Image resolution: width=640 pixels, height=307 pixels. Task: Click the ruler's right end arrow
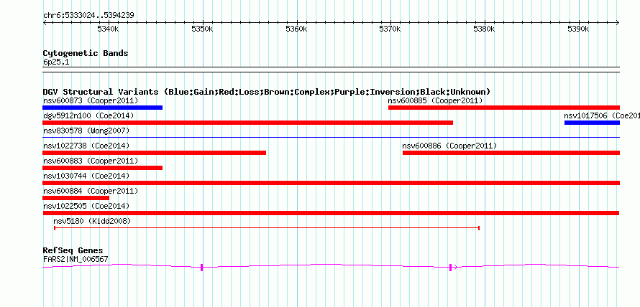pyautogui.click(x=618, y=22)
